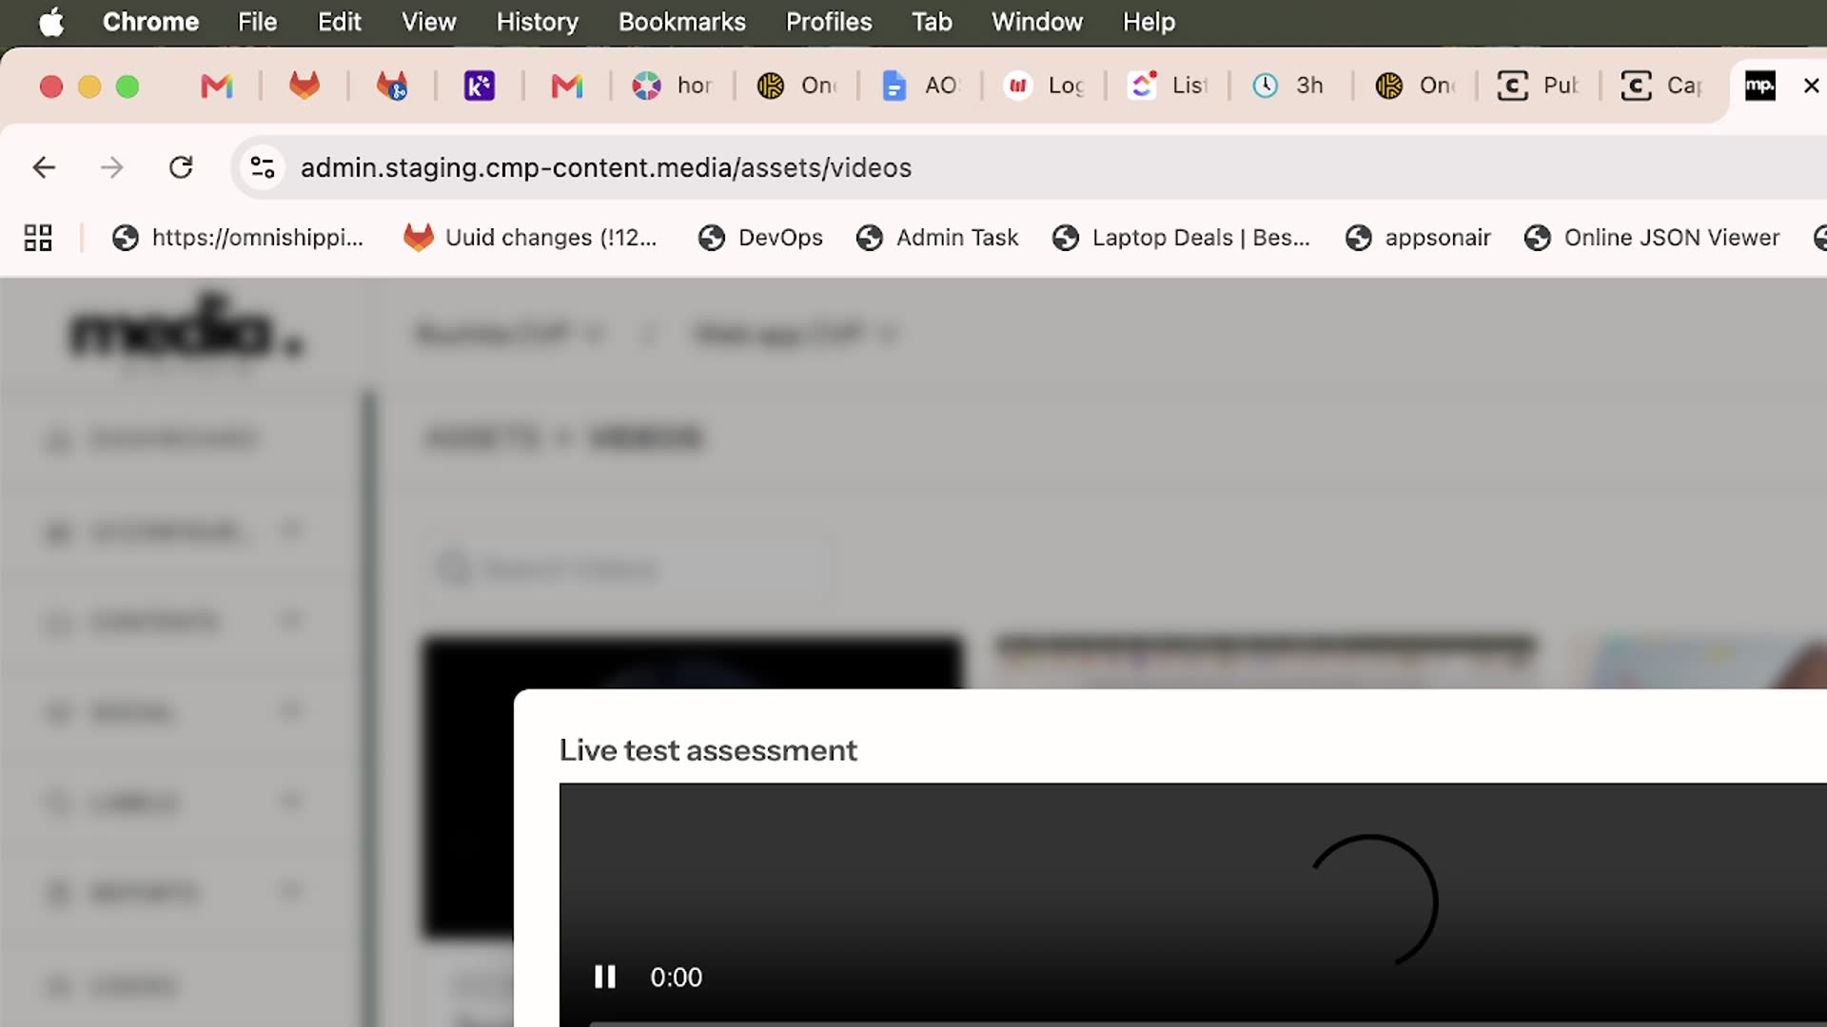Open the Apple menu

[x=51, y=22]
